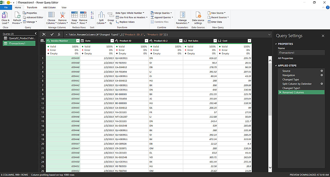Viewport: 330px width, 177px height.
Task: Open Net Sales column filter dropdown
Action: pyautogui.click(x=215, y=41)
